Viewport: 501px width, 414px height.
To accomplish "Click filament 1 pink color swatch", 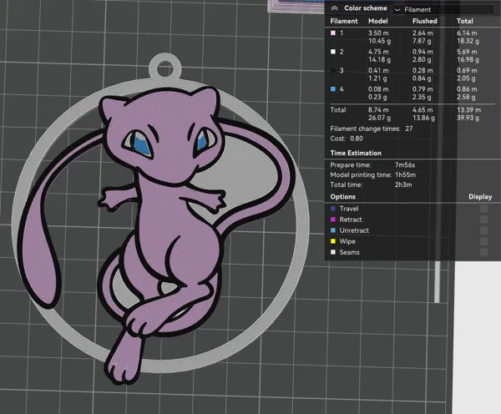I will pyautogui.click(x=333, y=33).
